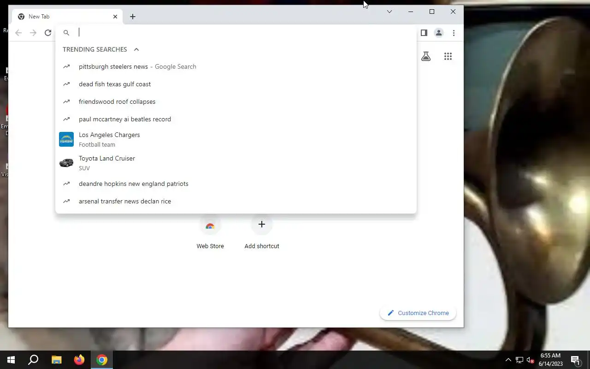Open Google apps grid
590x369 pixels.
click(x=448, y=56)
